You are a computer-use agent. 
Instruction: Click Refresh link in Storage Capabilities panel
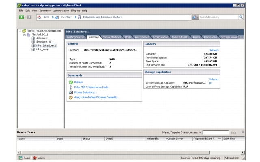click(x=214, y=79)
